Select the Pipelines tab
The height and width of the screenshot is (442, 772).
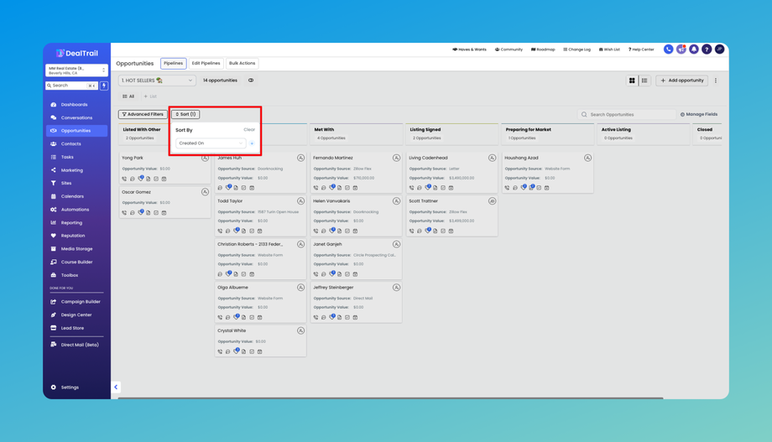click(174, 64)
